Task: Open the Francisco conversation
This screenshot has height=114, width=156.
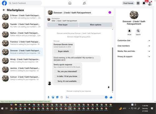Action: tap(22, 43)
